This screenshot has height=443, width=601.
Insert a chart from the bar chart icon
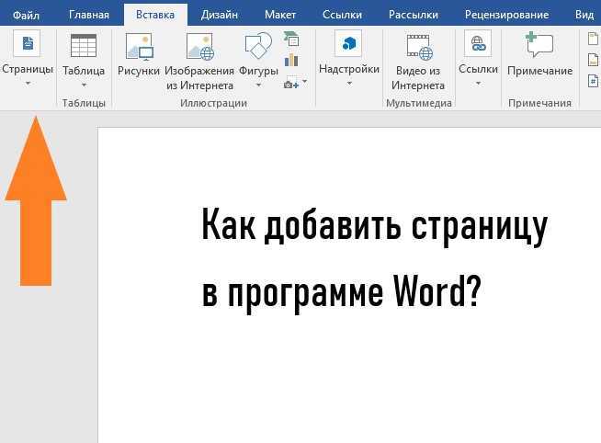291,60
